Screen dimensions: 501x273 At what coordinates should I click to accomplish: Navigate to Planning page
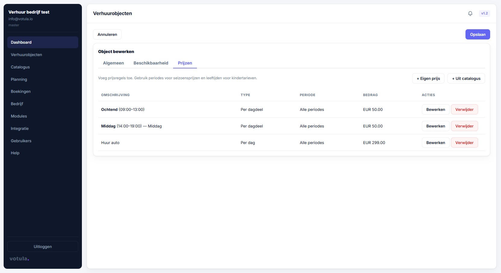pyautogui.click(x=19, y=79)
